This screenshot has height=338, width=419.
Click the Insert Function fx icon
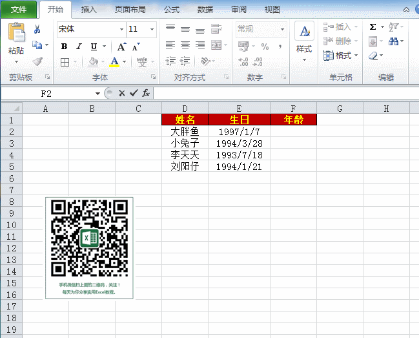(x=146, y=93)
